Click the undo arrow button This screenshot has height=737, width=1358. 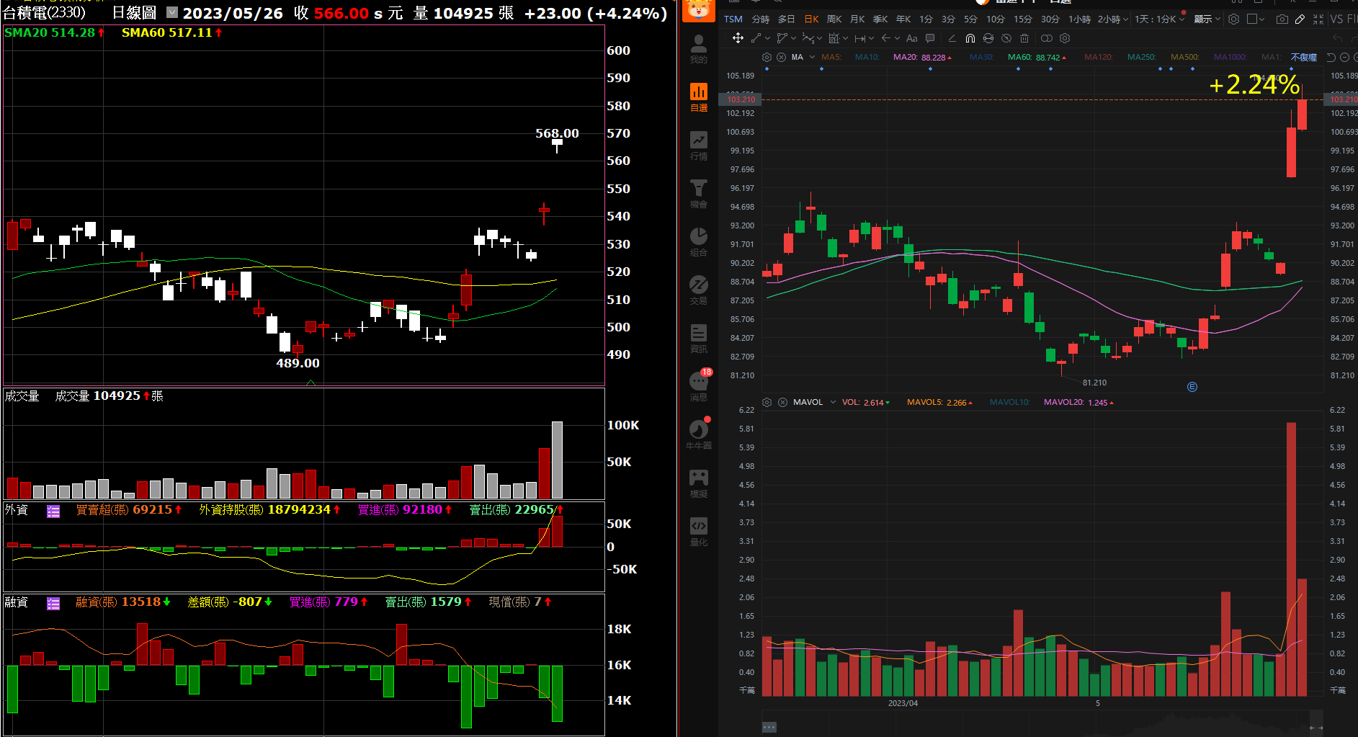click(x=1338, y=38)
